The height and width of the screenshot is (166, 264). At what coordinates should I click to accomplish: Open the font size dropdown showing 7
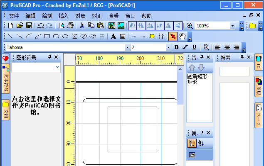(x=168, y=47)
